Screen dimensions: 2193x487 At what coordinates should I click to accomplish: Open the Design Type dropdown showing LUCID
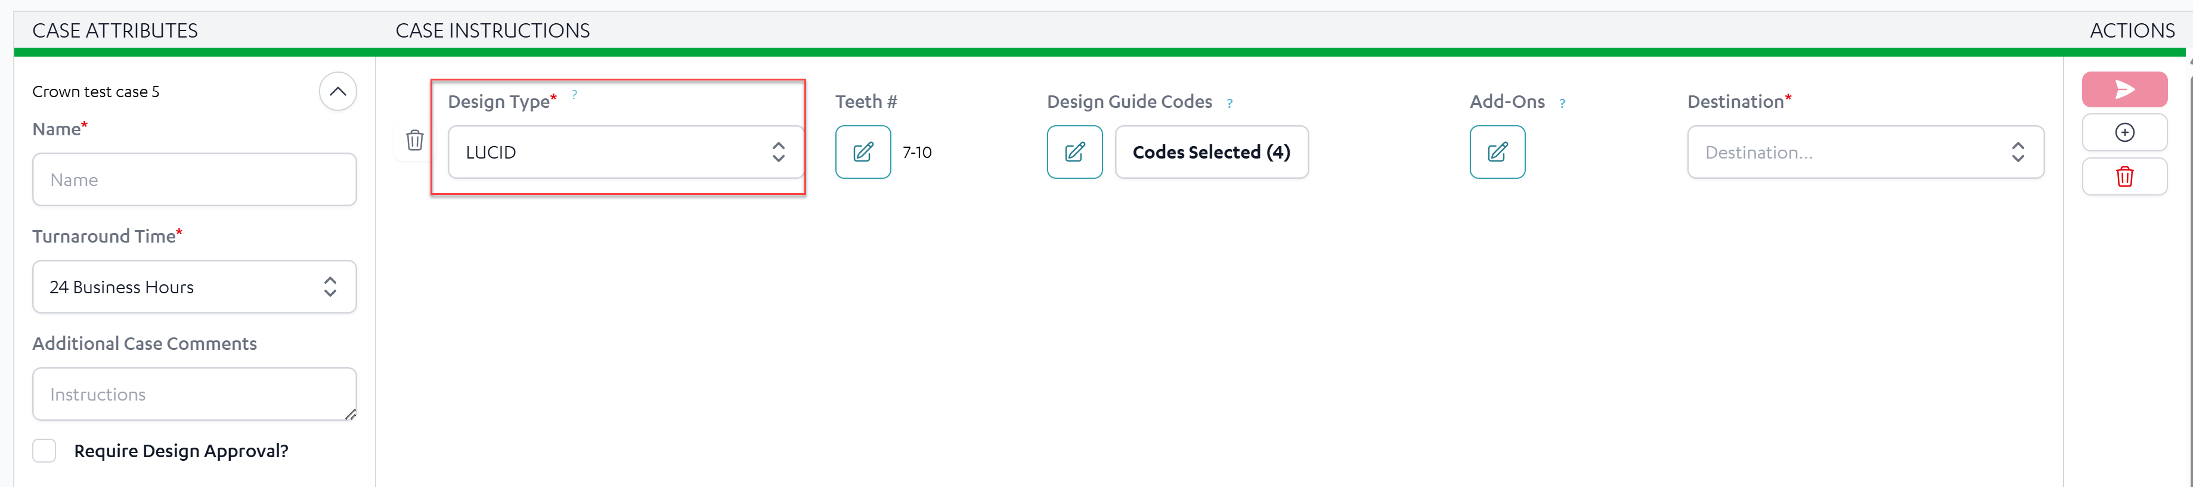click(625, 153)
